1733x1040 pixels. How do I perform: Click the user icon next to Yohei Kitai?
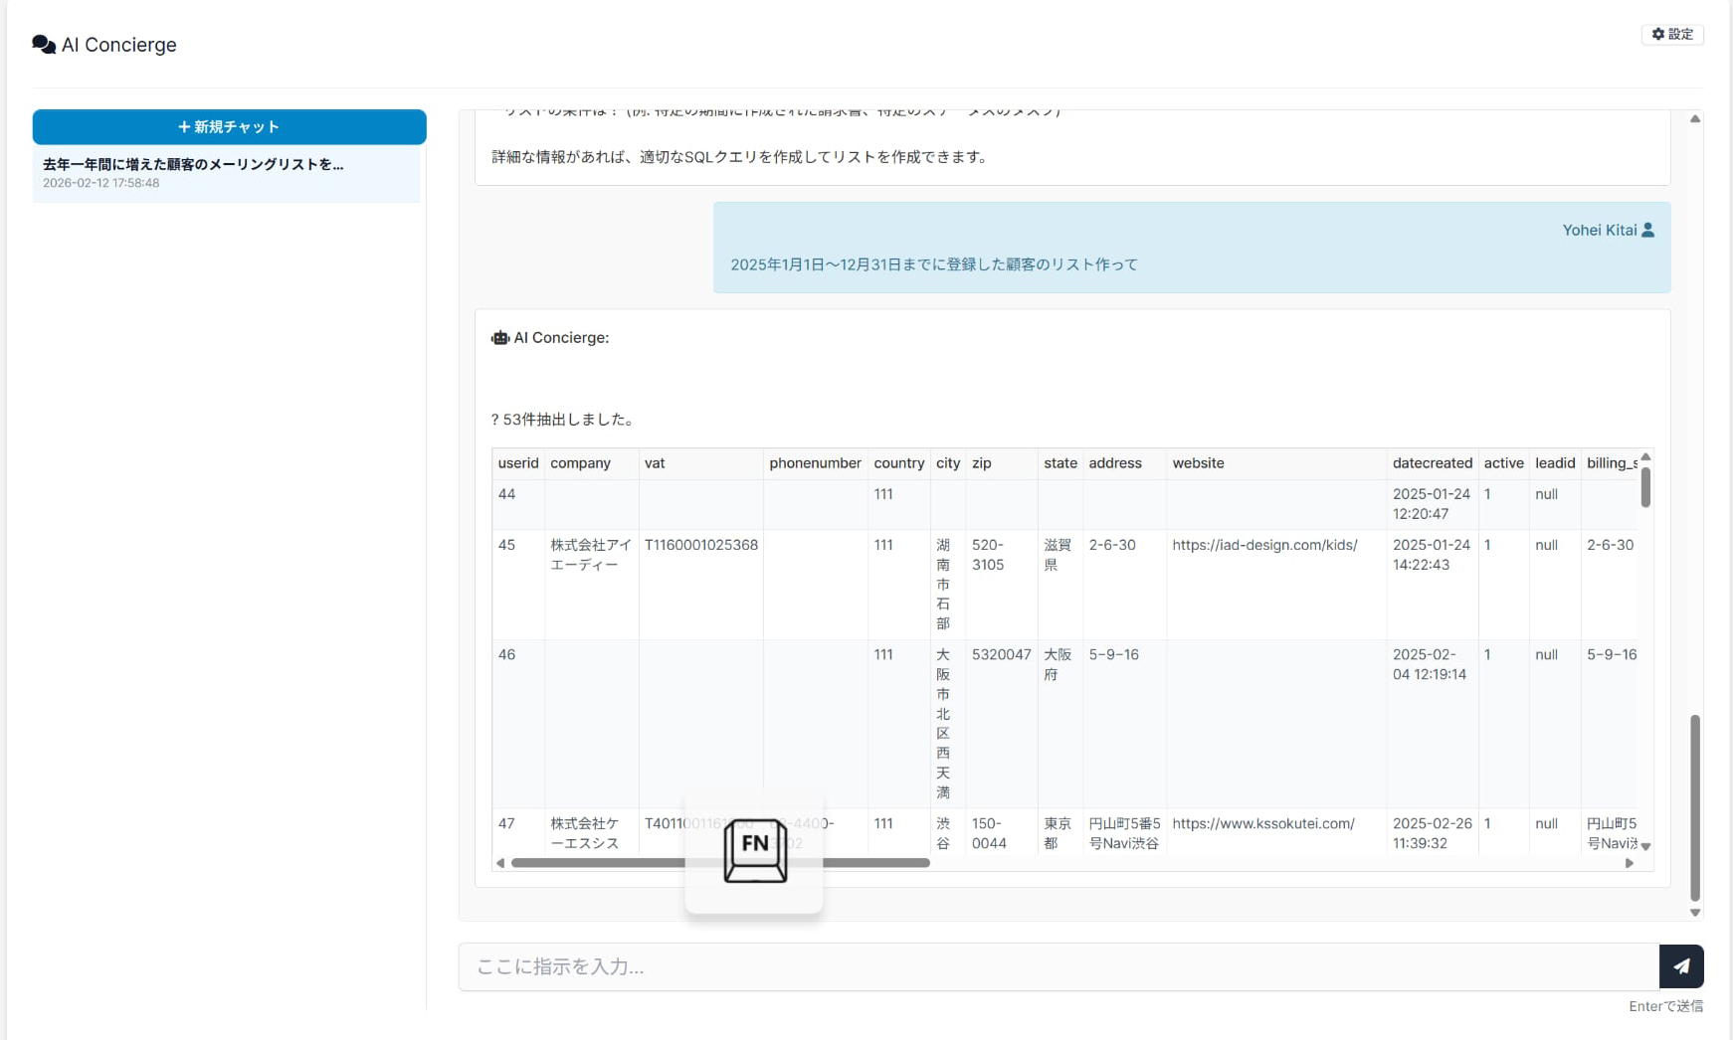coord(1647,230)
